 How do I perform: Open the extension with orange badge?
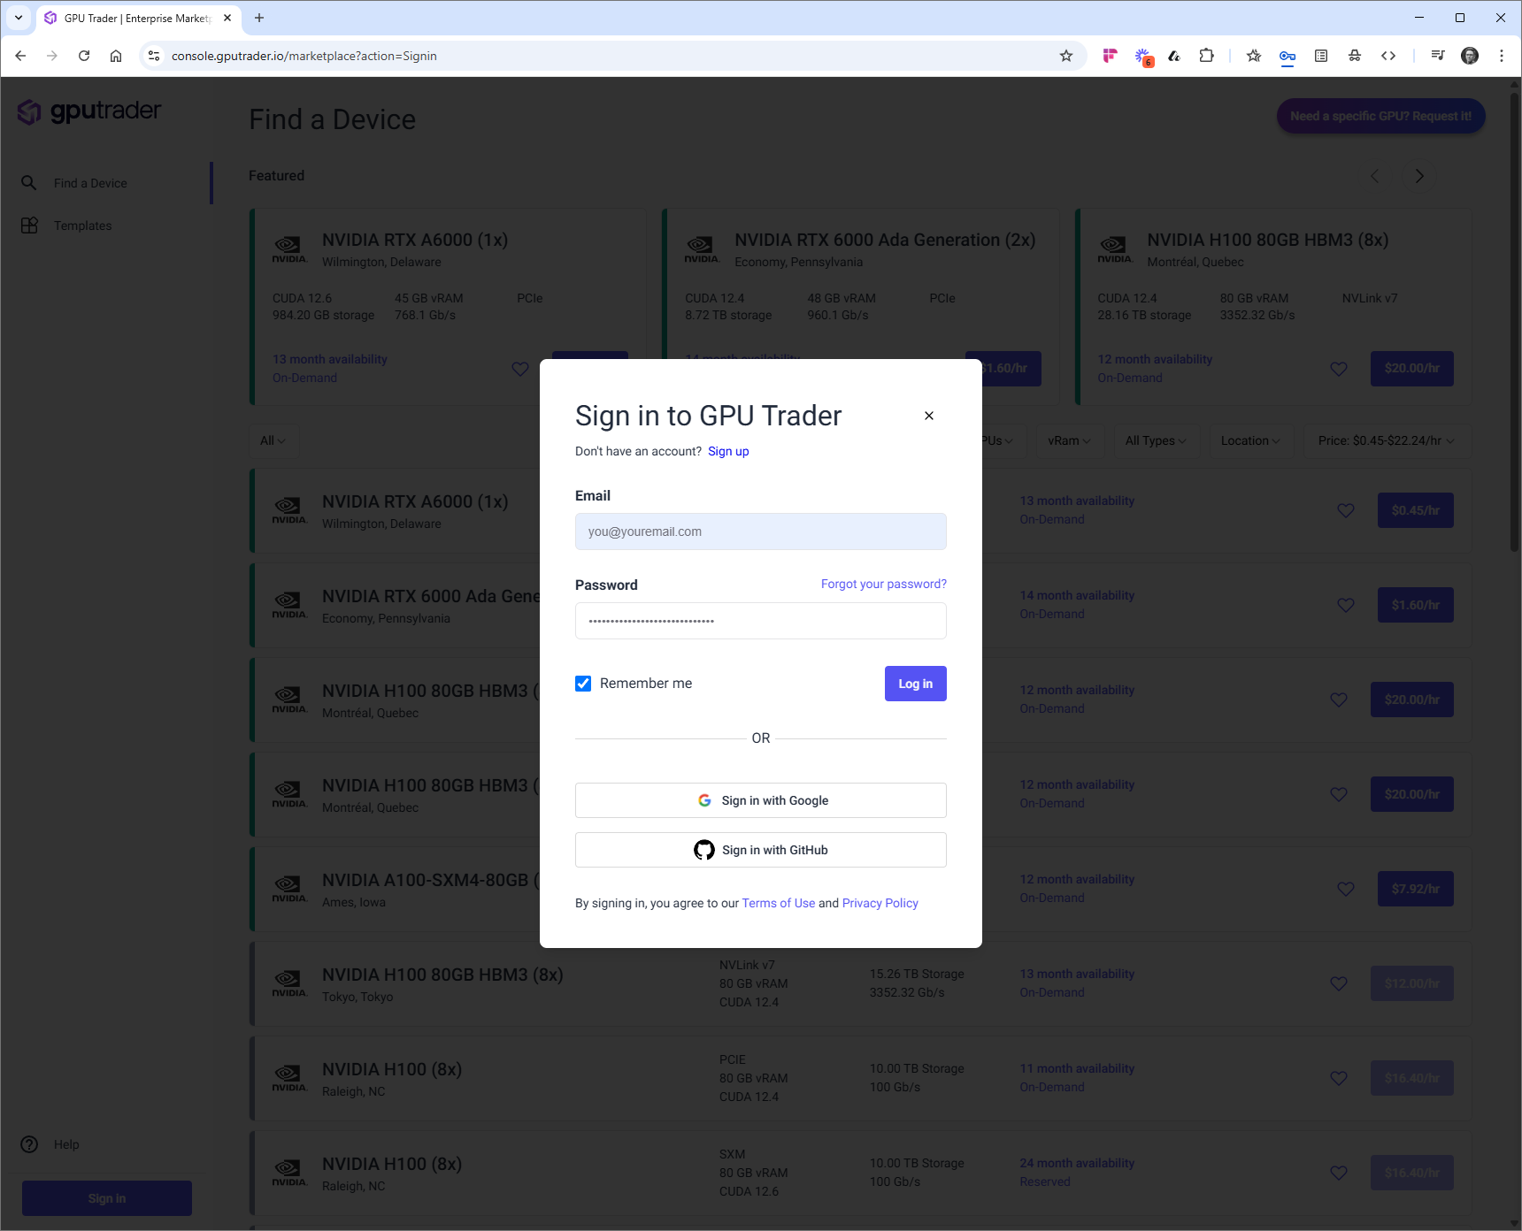click(x=1143, y=57)
